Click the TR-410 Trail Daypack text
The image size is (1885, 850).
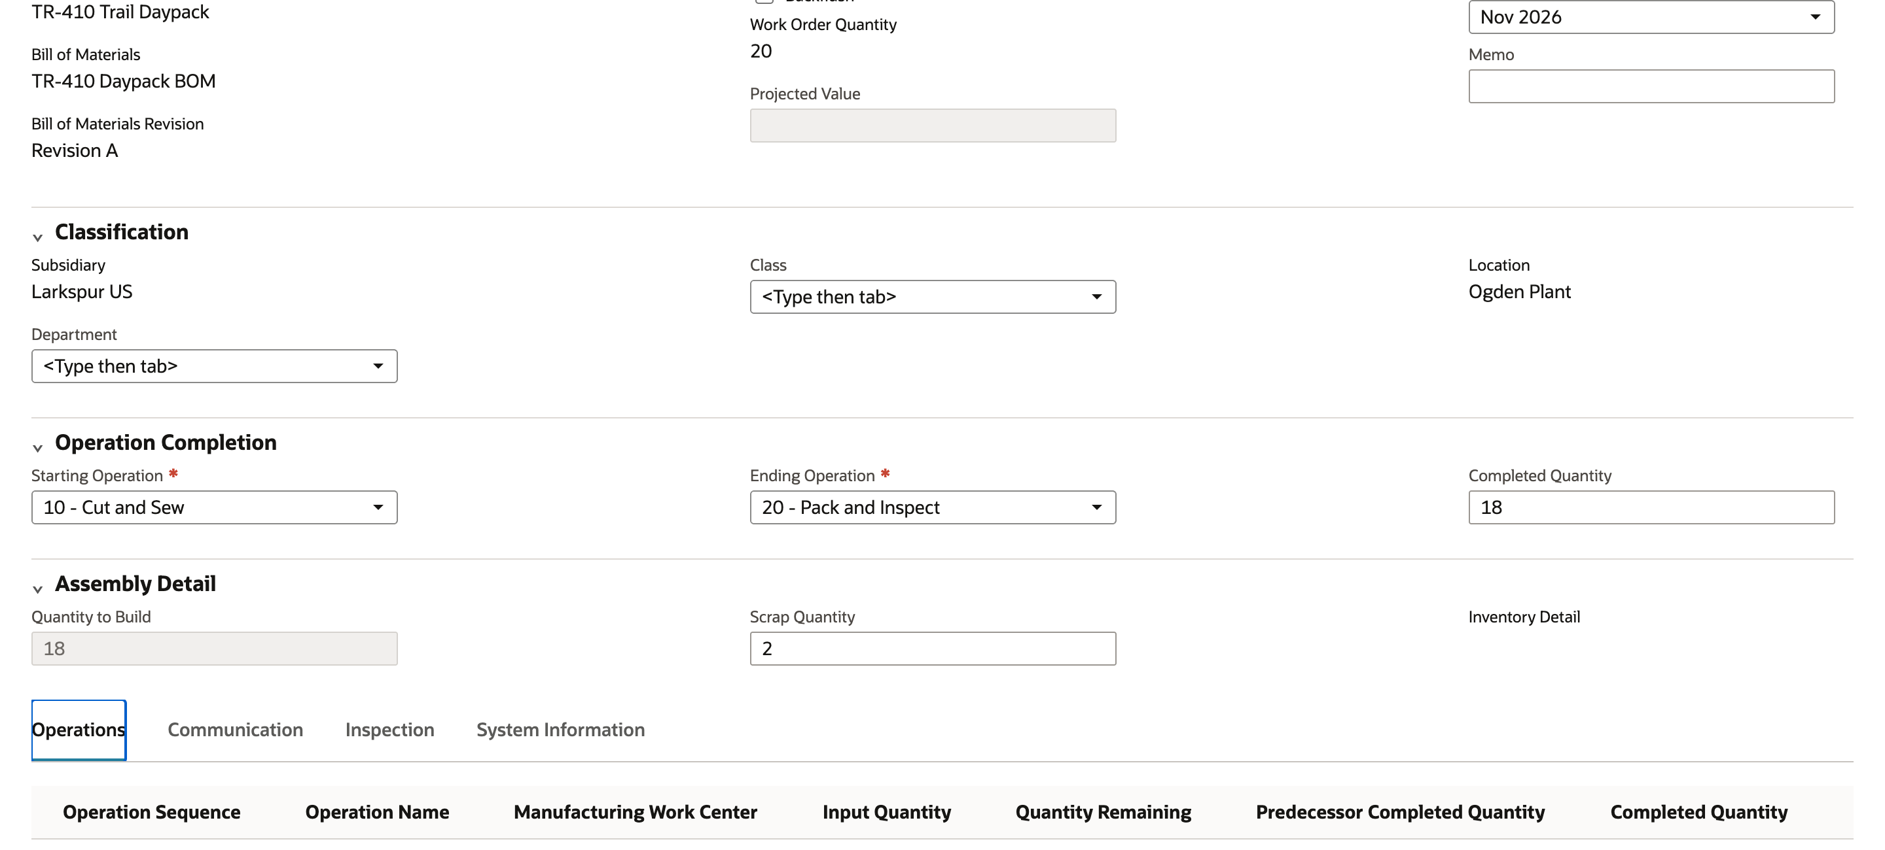120,12
